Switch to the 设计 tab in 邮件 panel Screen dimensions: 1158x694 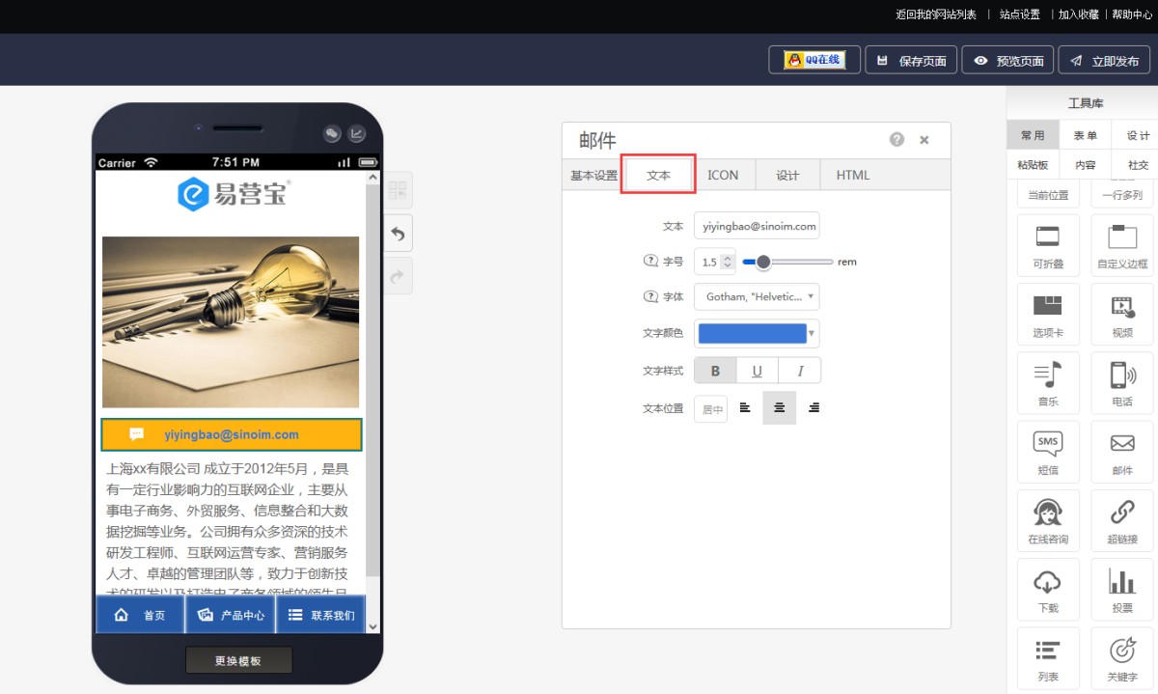click(x=787, y=175)
